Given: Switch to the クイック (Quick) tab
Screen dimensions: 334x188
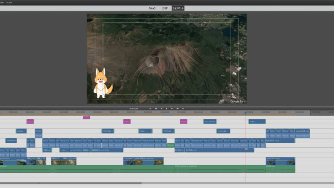Looking at the screenshot, I should [x=152, y=8].
